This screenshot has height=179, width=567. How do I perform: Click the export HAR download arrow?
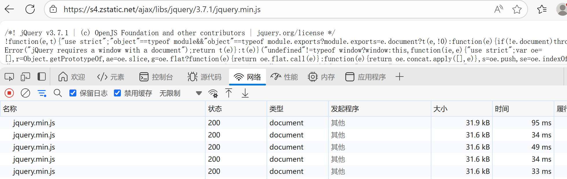coord(245,93)
